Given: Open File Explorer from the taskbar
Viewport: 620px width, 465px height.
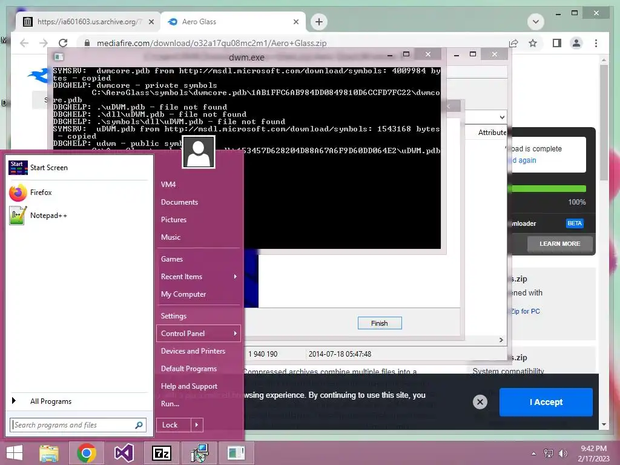Looking at the screenshot, I should click(x=49, y=453).
